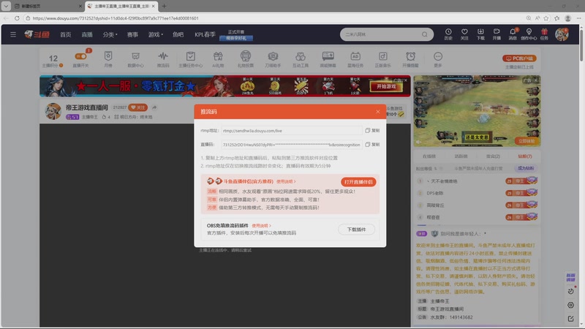This screenshot has width=585, height=329.
Task: Open 使用说明 link for 斗鱼直播伴侣
Action: (x=286, y=181)
